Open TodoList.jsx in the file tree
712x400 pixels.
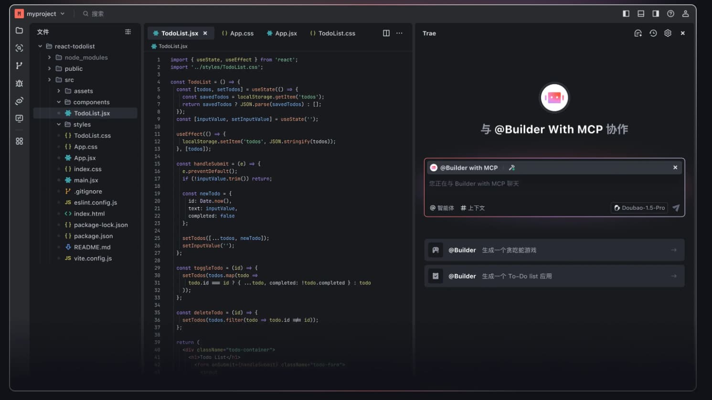85,113
